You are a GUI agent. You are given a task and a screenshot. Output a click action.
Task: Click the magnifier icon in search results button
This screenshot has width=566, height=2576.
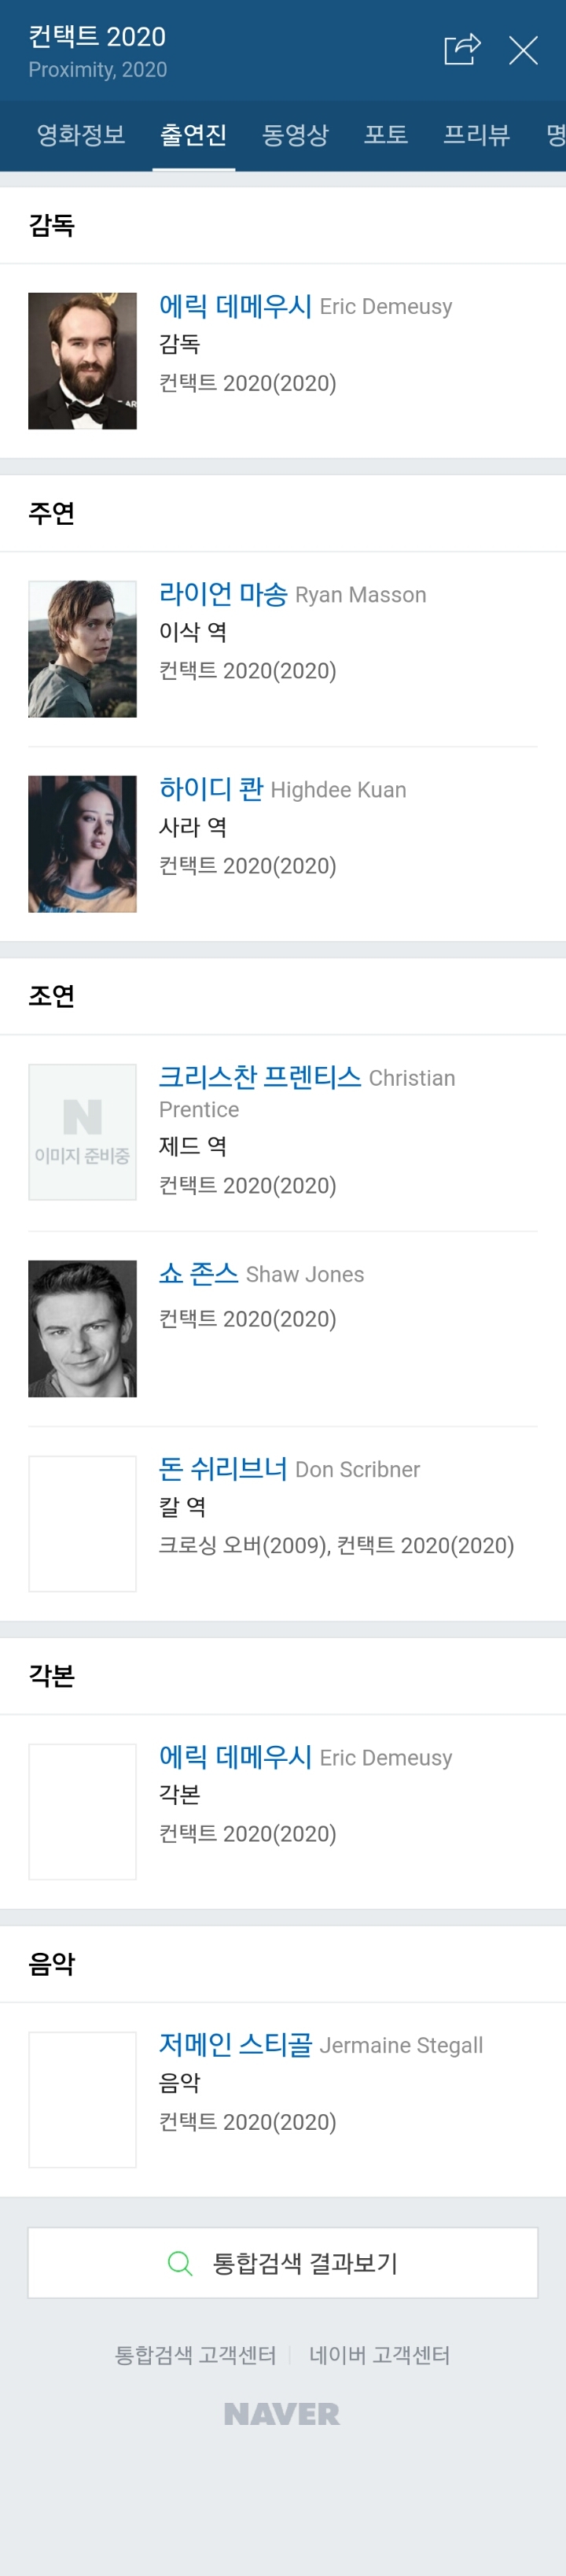(x=180, y=2263)
